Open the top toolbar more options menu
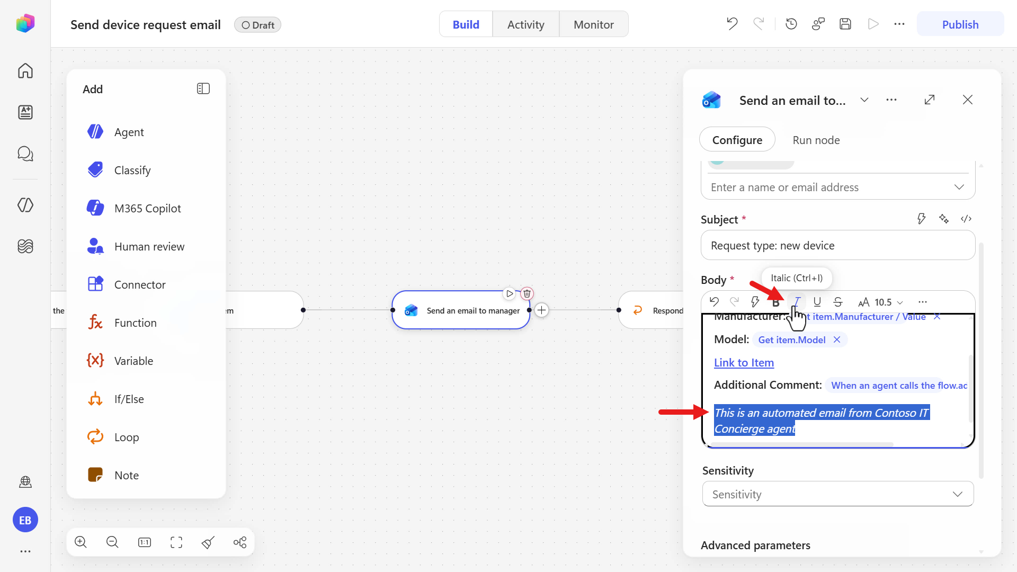This screenshot has height=572, width=1017. click(x=899, y=24)
